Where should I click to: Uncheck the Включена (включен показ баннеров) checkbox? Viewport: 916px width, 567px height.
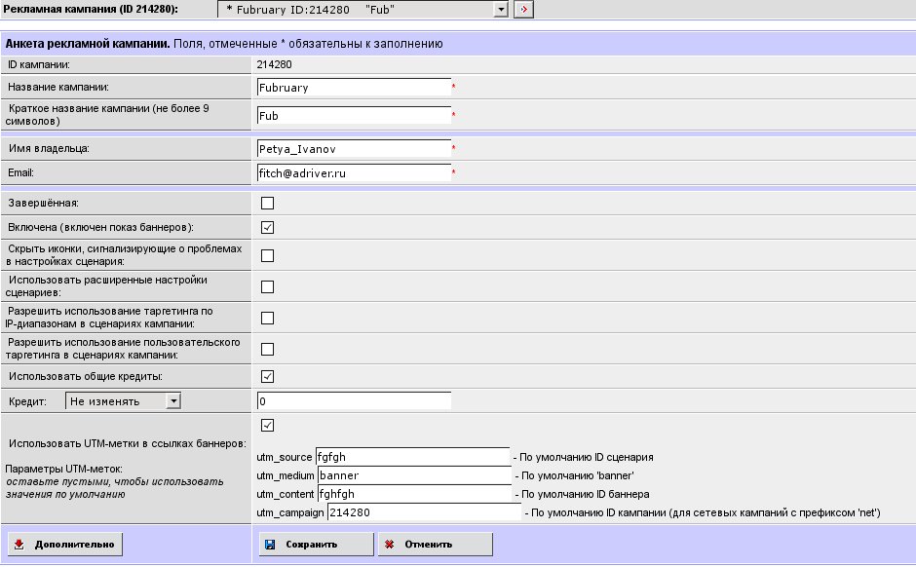[x=268, y=228]
